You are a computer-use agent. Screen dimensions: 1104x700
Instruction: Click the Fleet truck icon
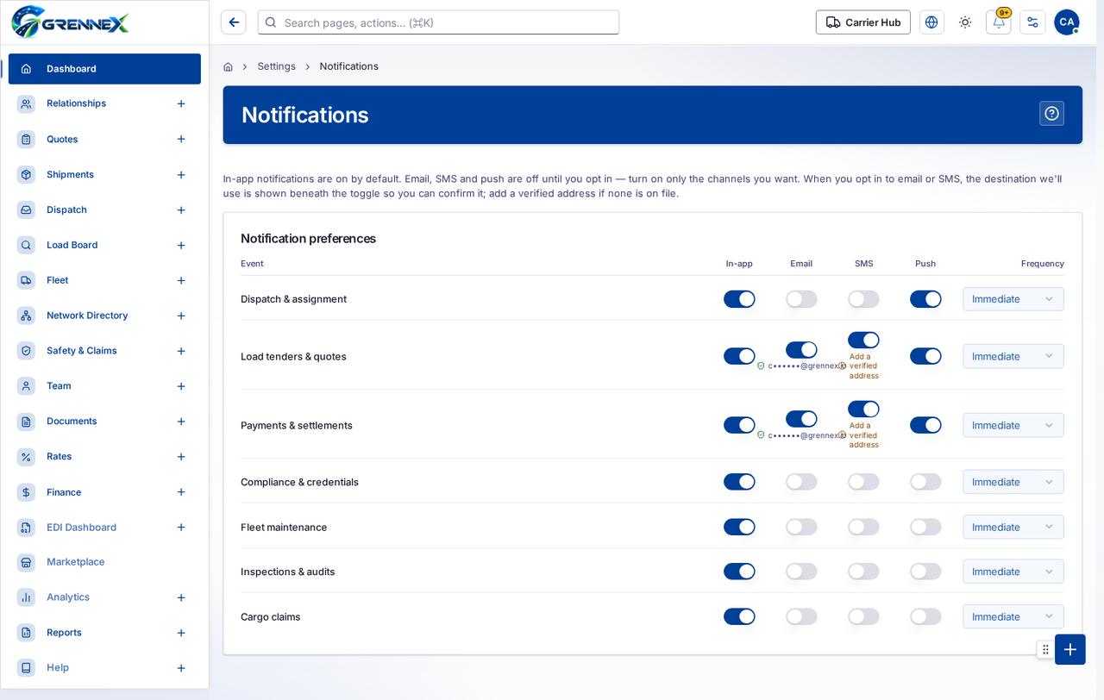click(x=26, y=280)
